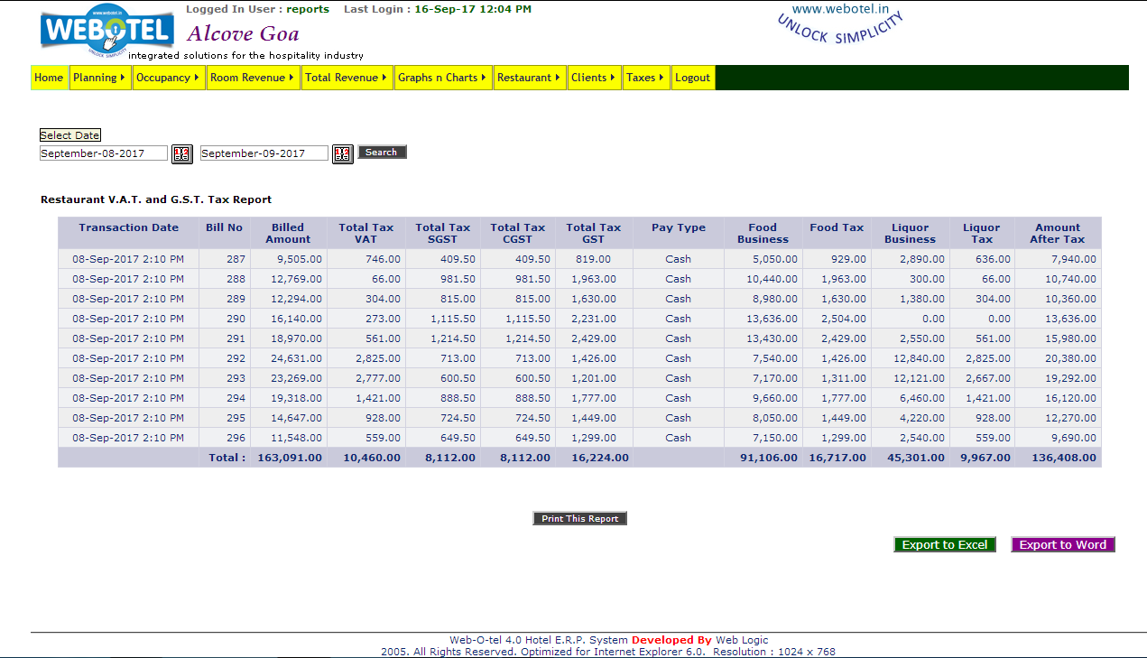The height and width of the screenshot is (658, 1147).
Task: Expand the Occupancy menu
Action: 168,78
